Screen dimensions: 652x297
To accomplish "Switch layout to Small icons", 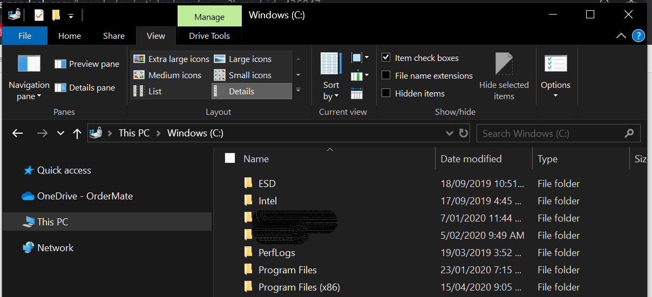I will 243,75.
